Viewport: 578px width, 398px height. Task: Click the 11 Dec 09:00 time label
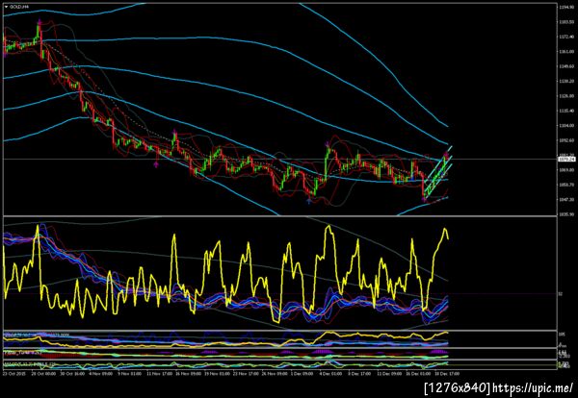click(389, 373)
